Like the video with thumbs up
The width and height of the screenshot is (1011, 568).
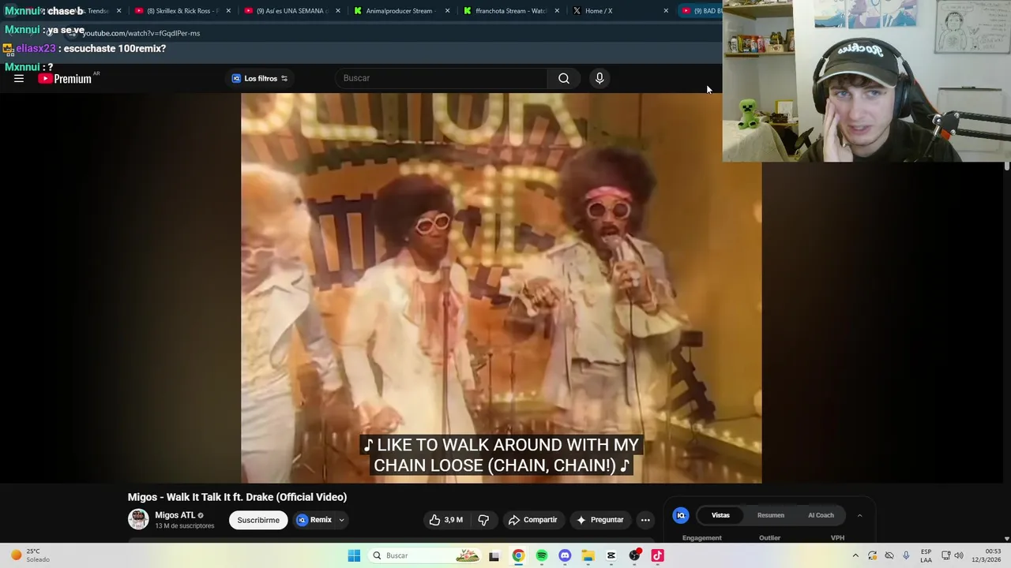pyautogui.click(x=445, y=520)
